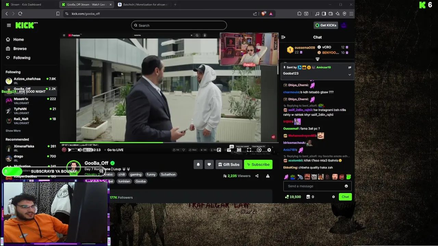
Task: Open the Kick hamburger sidebar menu
Action: click(9, 25)
